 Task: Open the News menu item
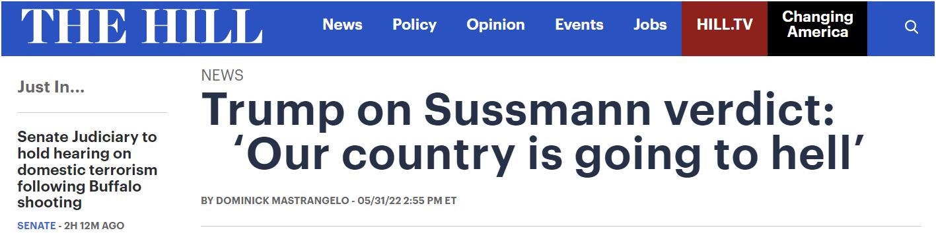click(342, 25)
